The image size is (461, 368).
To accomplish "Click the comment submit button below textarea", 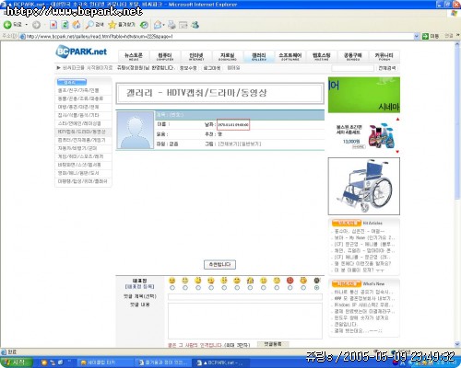I will [x=273, y=344].
